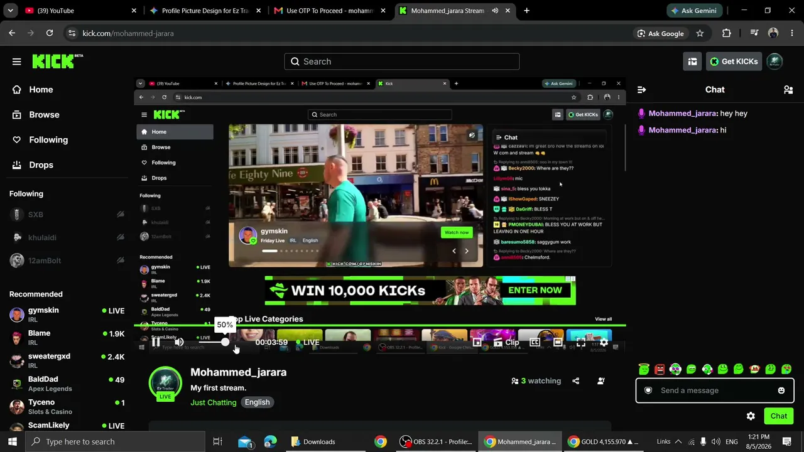Click the follow user icon beside share
Screen dimensions: 804x452
click(x=601, y=380)
